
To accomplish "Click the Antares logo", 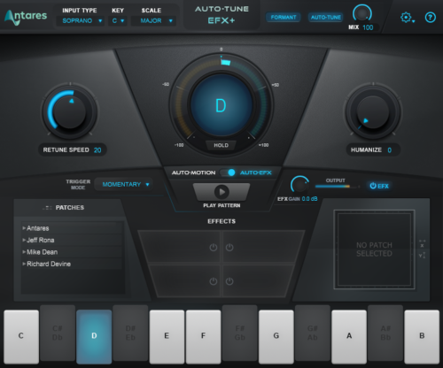I will click(x=26, y=17).
